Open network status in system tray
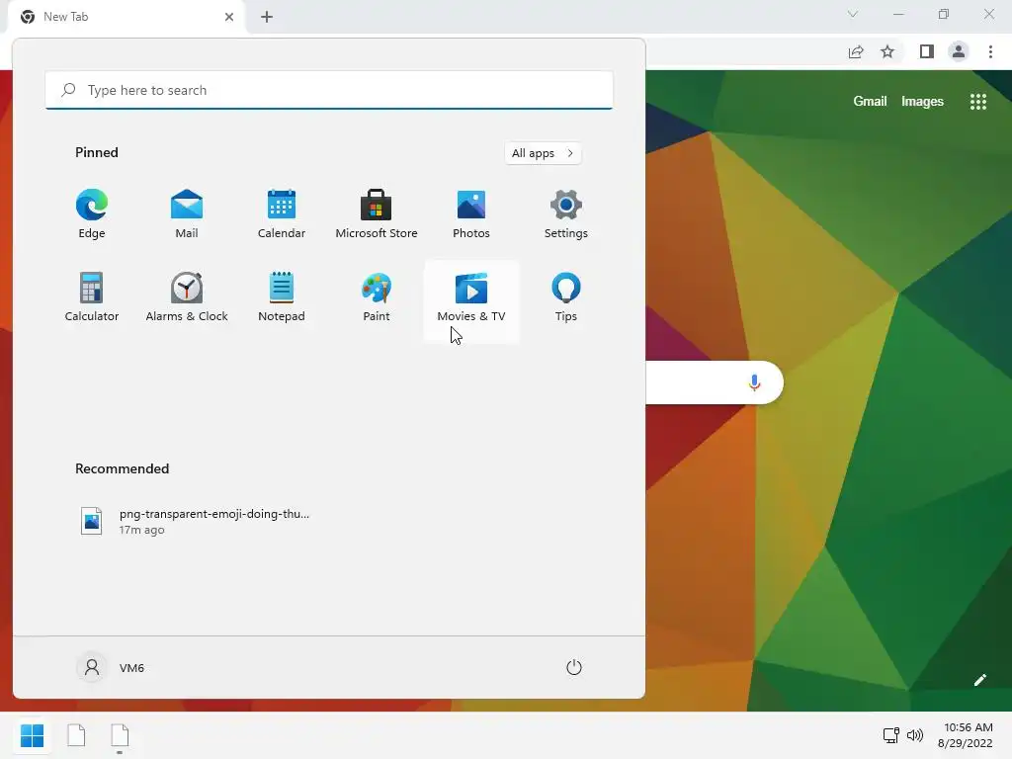The width and height of the screenshot is (1012, 759). coord(891,735)
